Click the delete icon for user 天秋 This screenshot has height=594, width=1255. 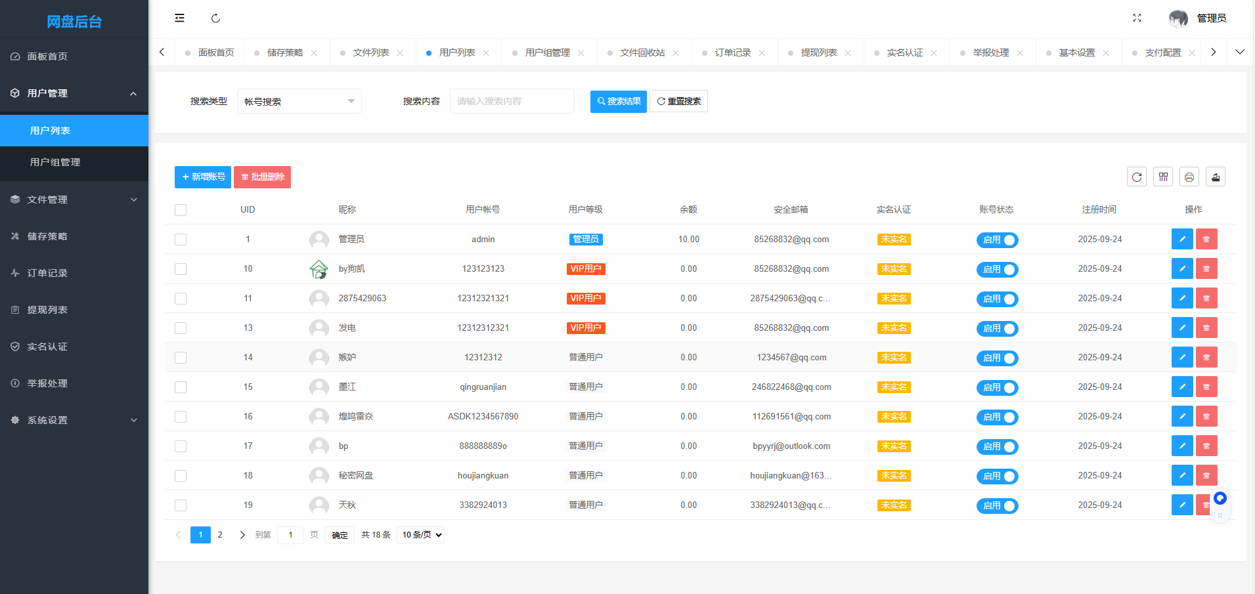click(x=1206, y=505)
